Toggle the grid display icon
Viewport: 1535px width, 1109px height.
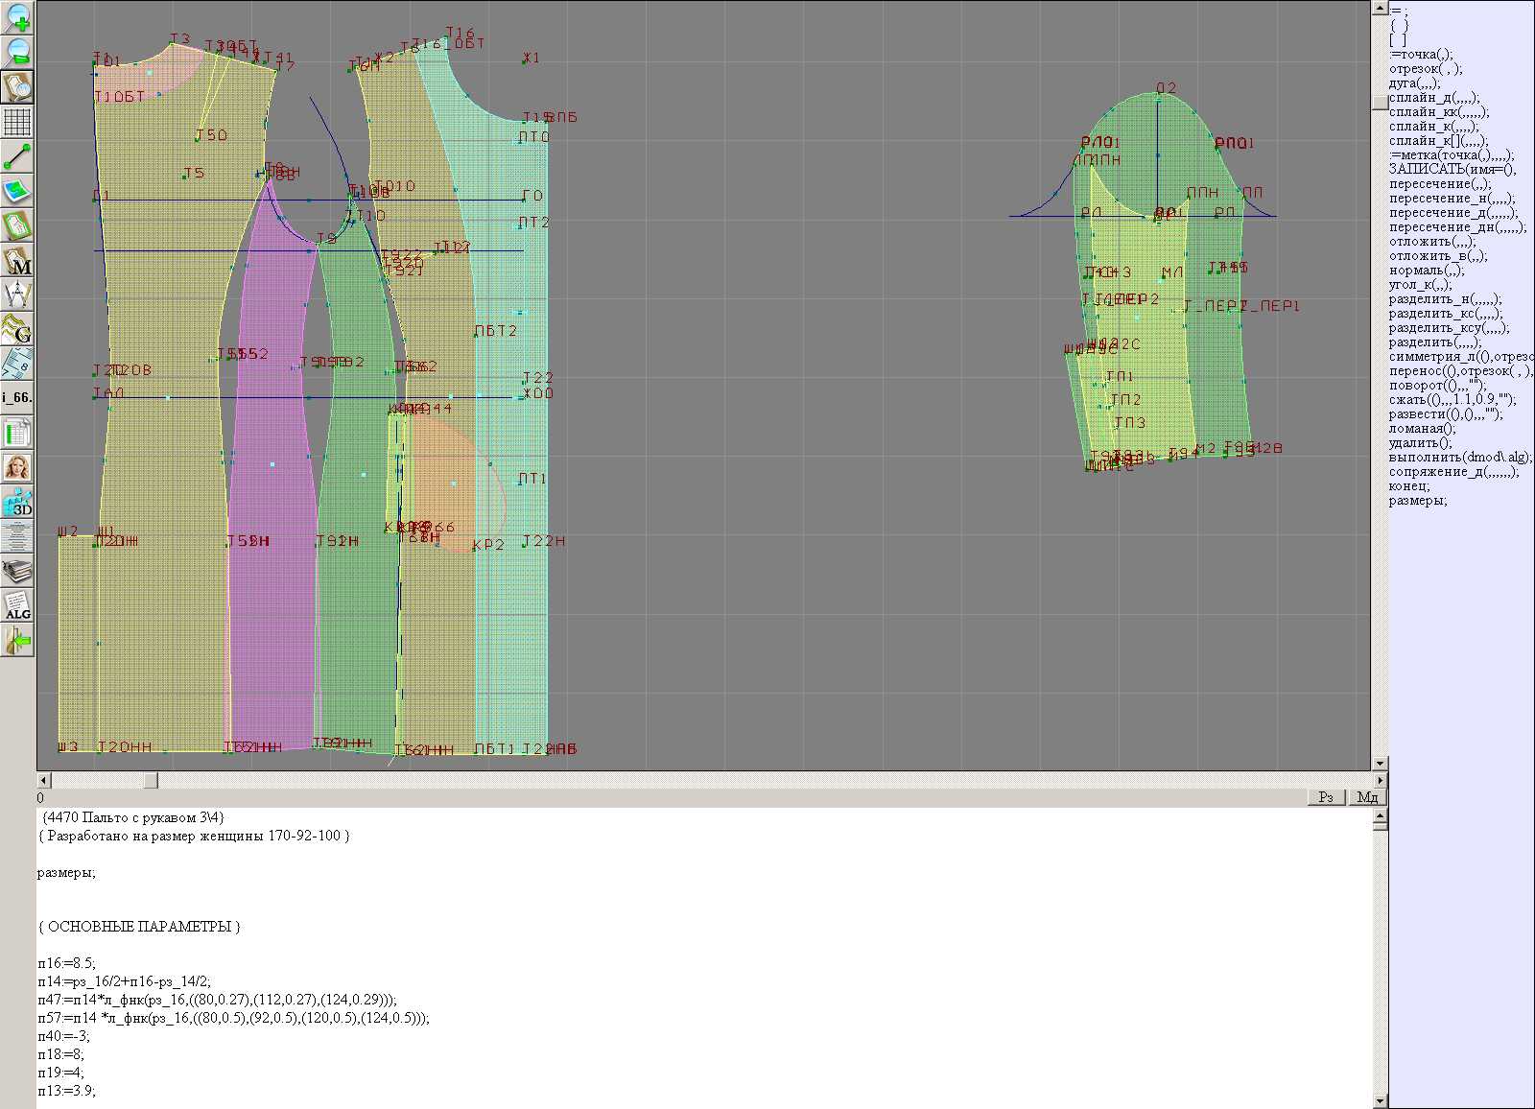(17, 122)
